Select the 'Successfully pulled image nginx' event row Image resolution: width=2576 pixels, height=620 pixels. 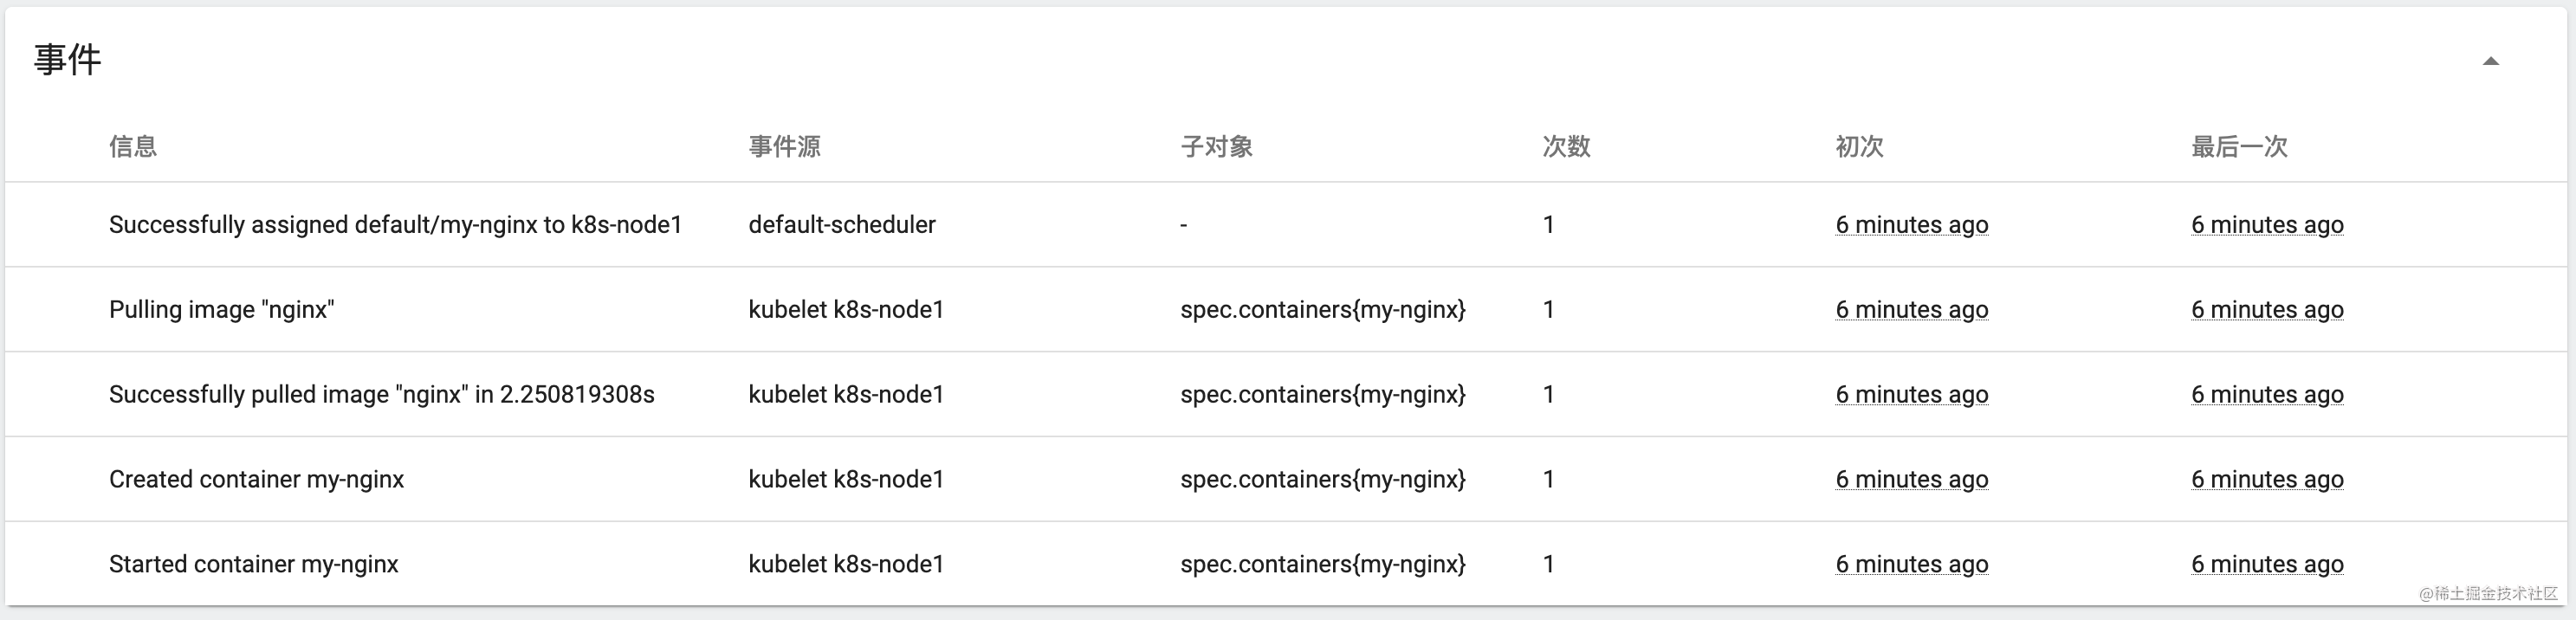383,394
